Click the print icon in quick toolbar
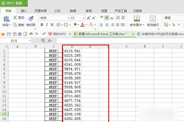 (20, 34)
